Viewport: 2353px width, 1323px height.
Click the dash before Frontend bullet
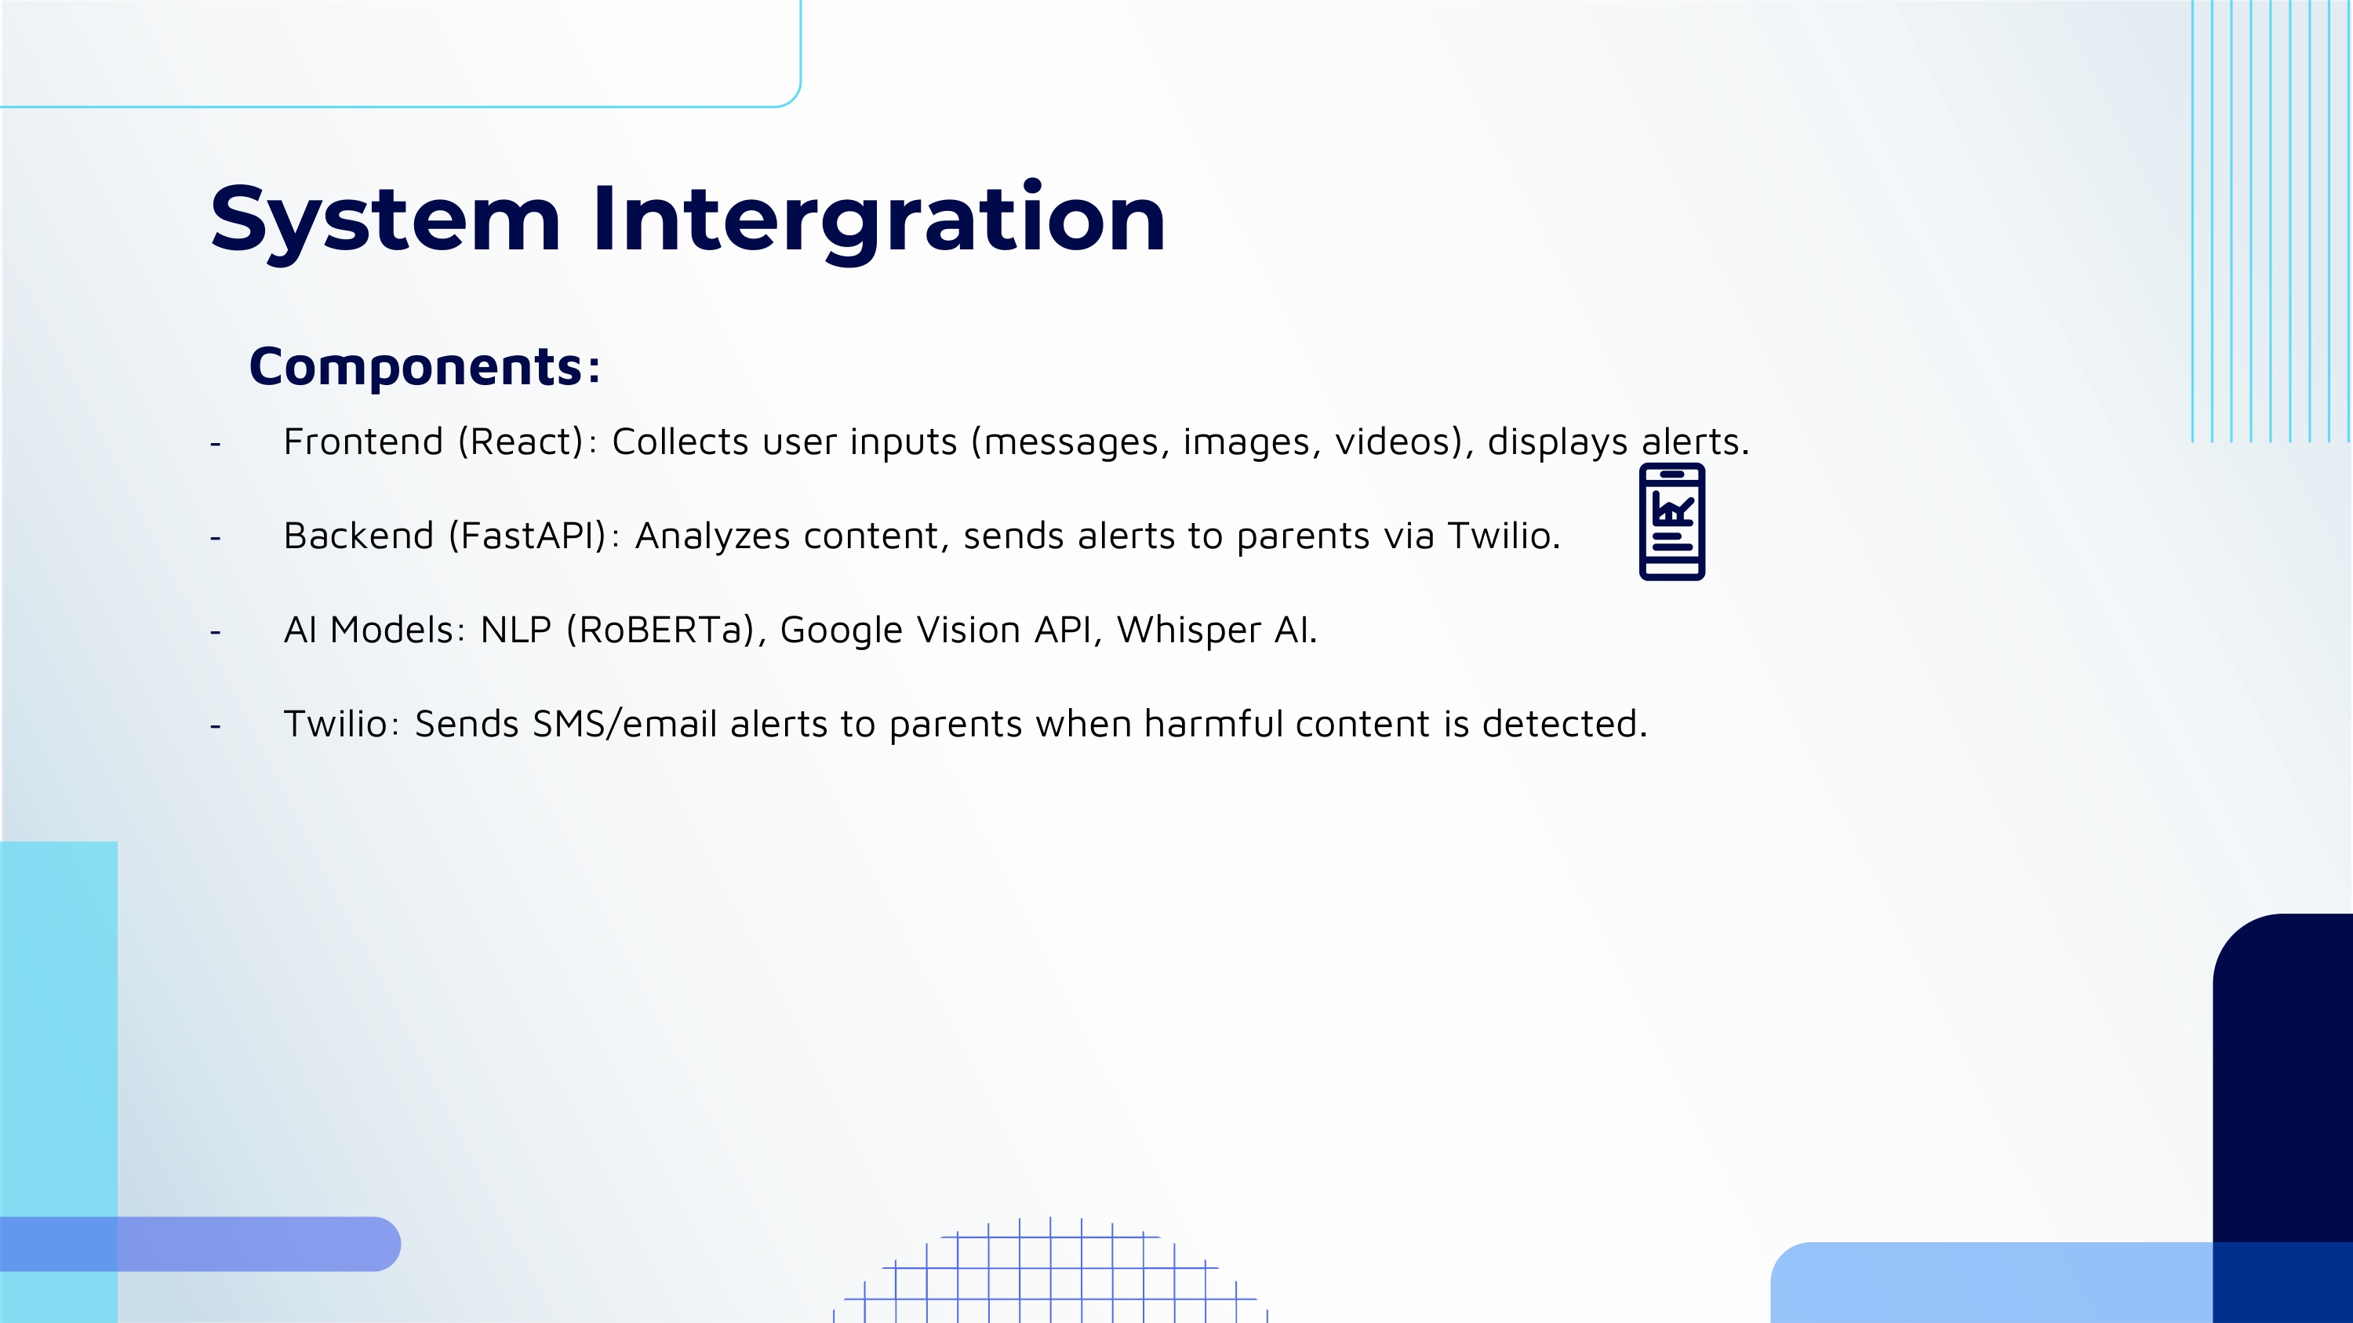(216, 445)
